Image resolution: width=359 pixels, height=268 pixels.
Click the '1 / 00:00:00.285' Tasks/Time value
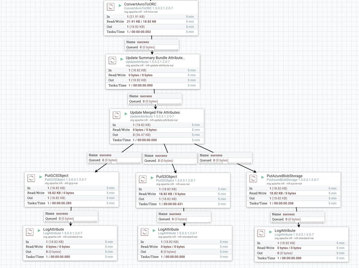point(60,203)
